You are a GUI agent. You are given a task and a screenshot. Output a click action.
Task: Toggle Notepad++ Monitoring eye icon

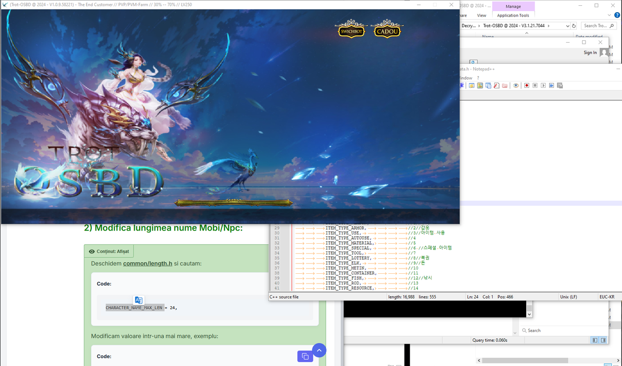point(516,85)
